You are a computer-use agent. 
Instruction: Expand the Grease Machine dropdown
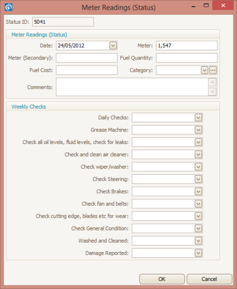[x=198, y=130]
